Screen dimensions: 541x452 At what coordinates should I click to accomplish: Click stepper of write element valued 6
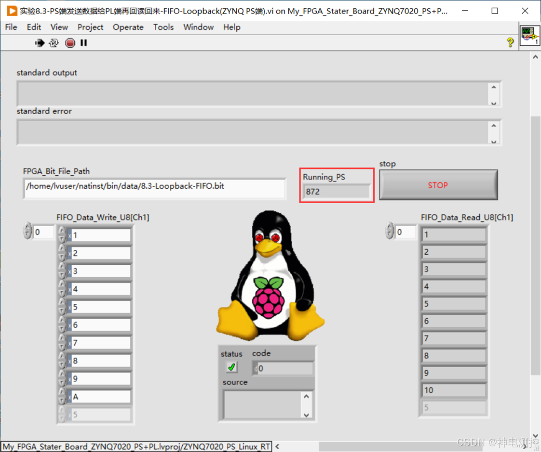(62, 324)
